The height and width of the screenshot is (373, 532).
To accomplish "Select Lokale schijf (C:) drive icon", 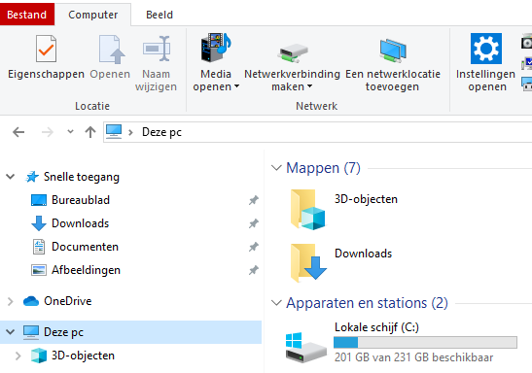I will pos(306,347).
